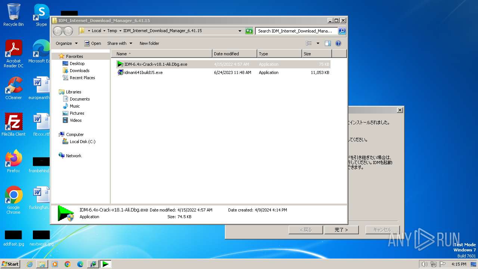The height and width of the screenshot is (269, 478).
Task: Refresh the folder view button
Action: (x=249, y=31)
